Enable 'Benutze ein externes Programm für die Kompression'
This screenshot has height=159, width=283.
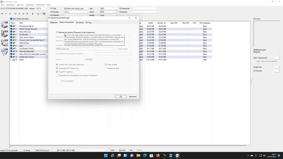pyautogui.click(x=57, y=32)
